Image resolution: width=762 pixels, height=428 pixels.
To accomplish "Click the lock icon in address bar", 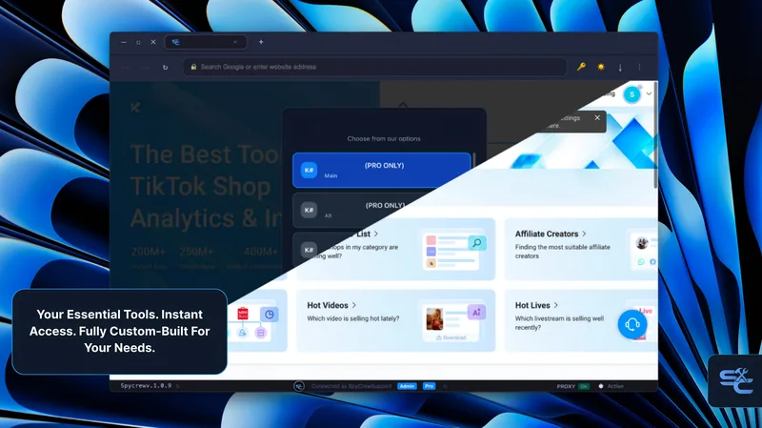I will click(193, 67).
